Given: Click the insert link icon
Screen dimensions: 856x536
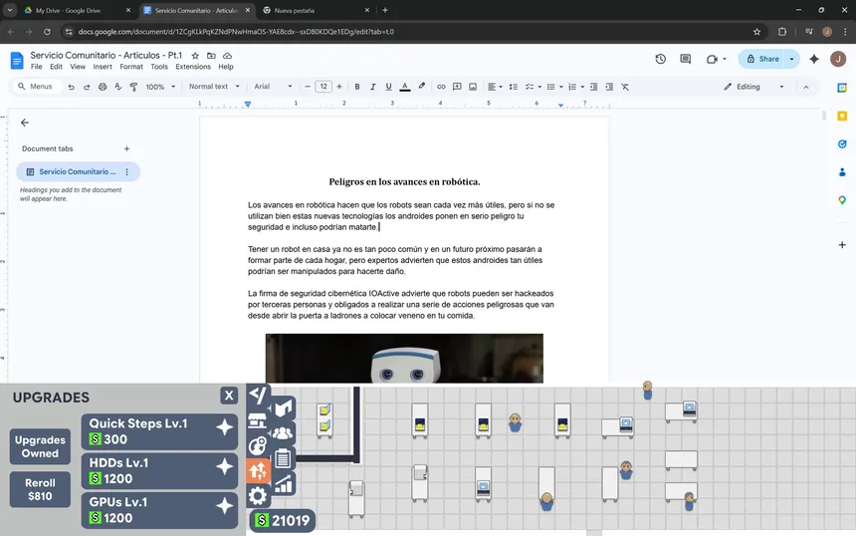Looking at the screenshot, I should (x=441, y=87).
